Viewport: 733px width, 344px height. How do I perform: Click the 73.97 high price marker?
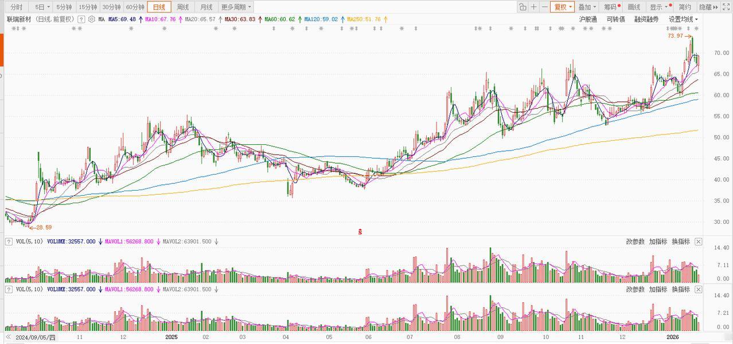pos(676,36)
